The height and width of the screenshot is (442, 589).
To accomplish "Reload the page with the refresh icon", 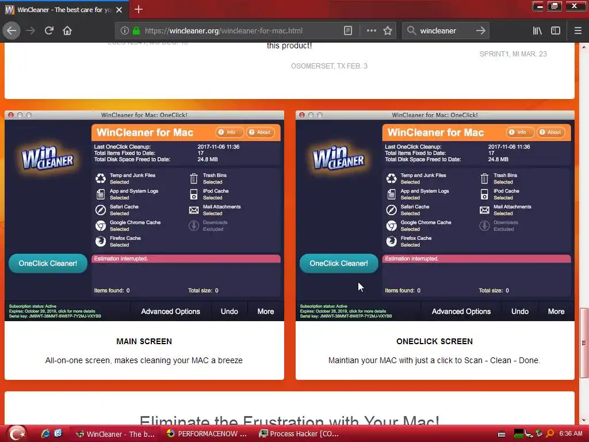I will [49, 31].
